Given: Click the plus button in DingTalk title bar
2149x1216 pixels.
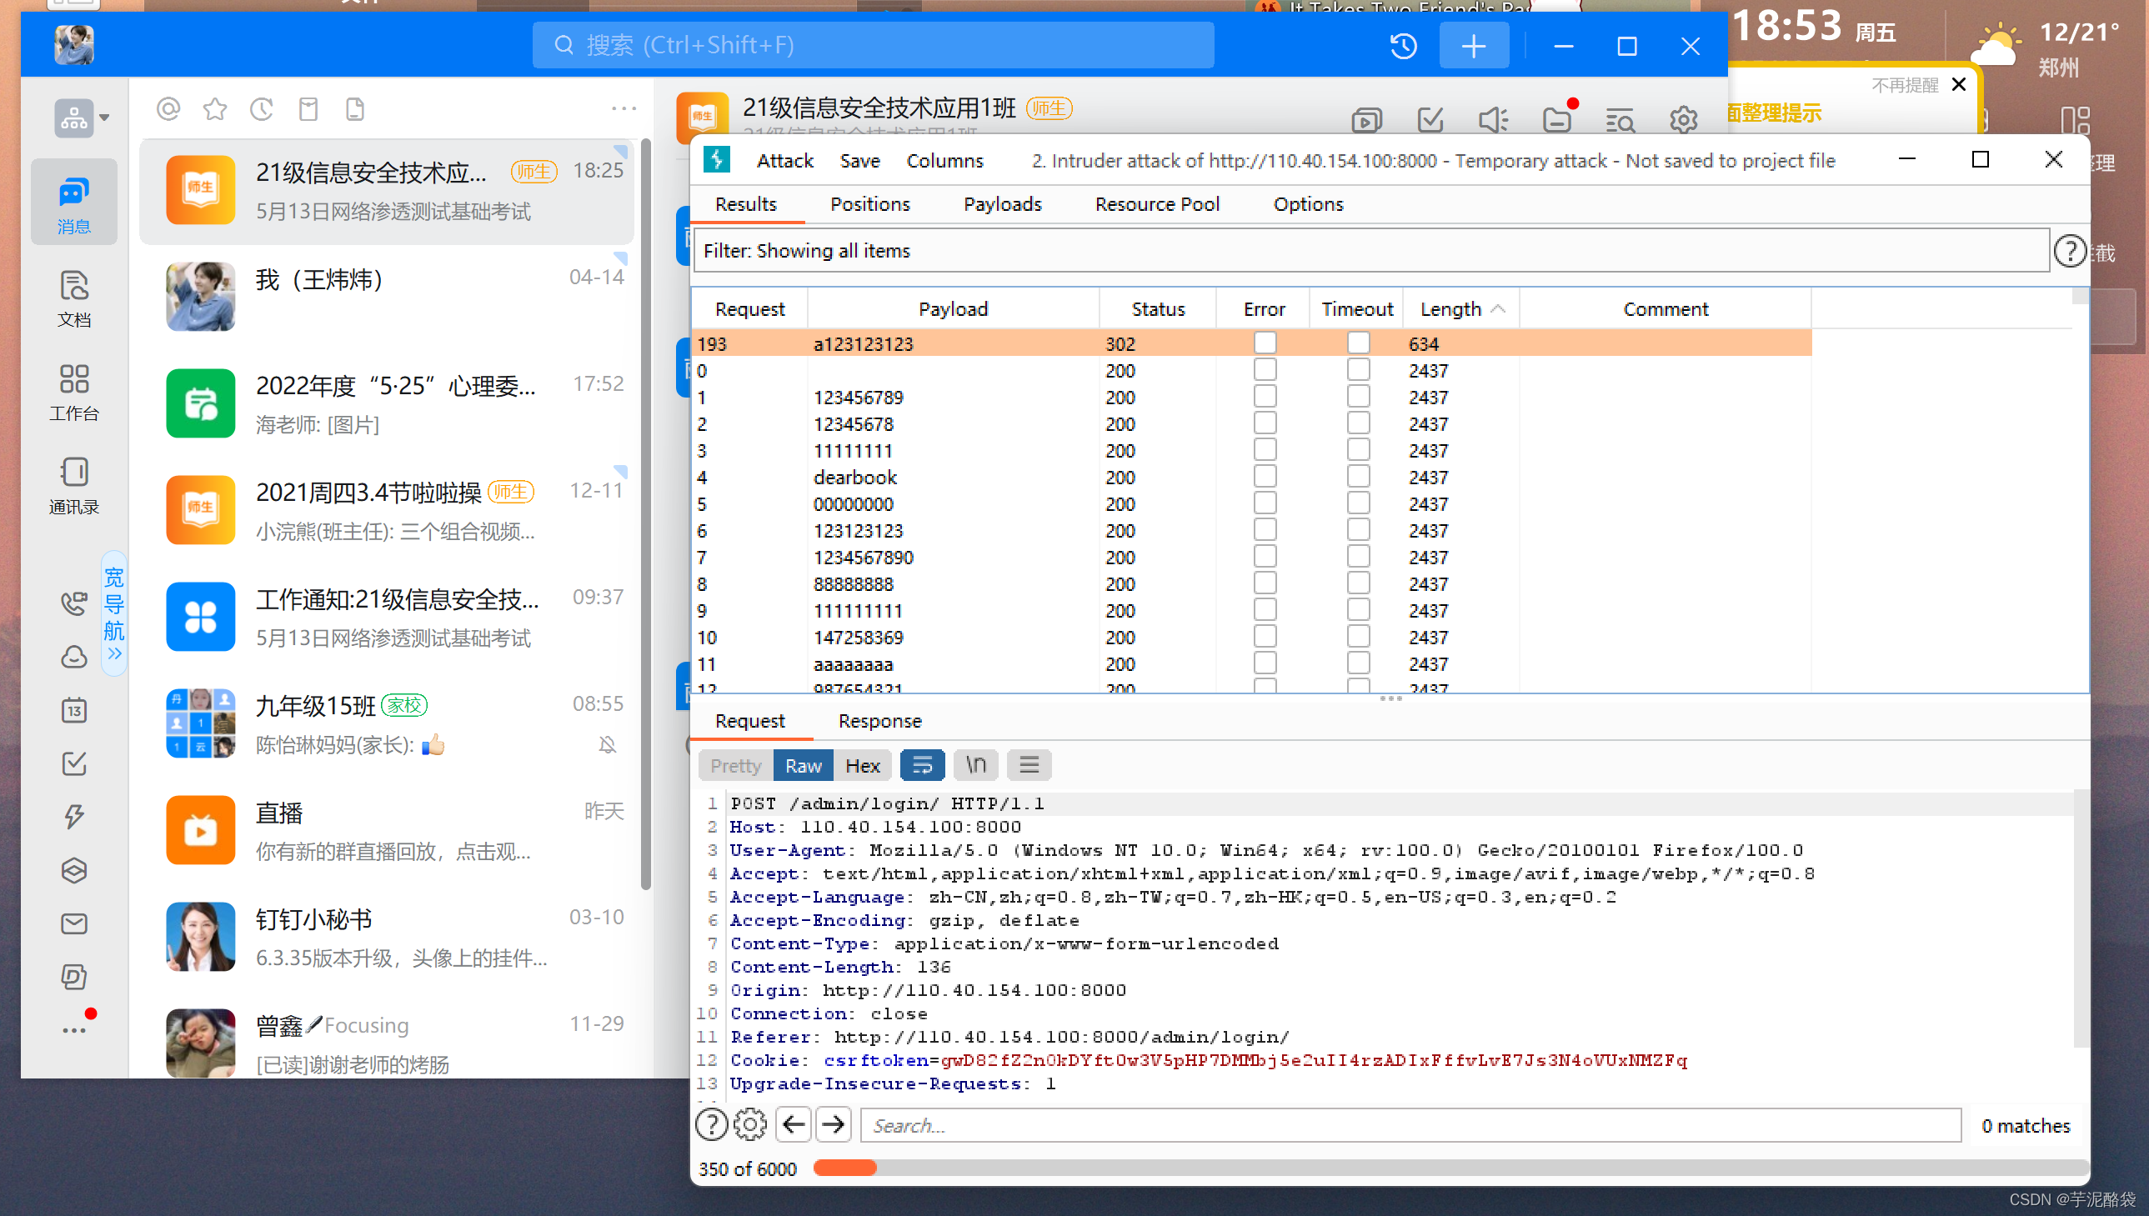Looking at the screenshot, I should pyautogui.click(x=1474, y=45).
